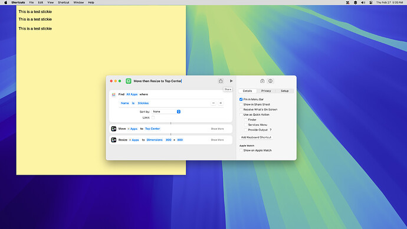Image resolution: width=407 pixels, height=229 pixels.
Task: Switch to the Privacy tab
Action: [x=266, y=91]
